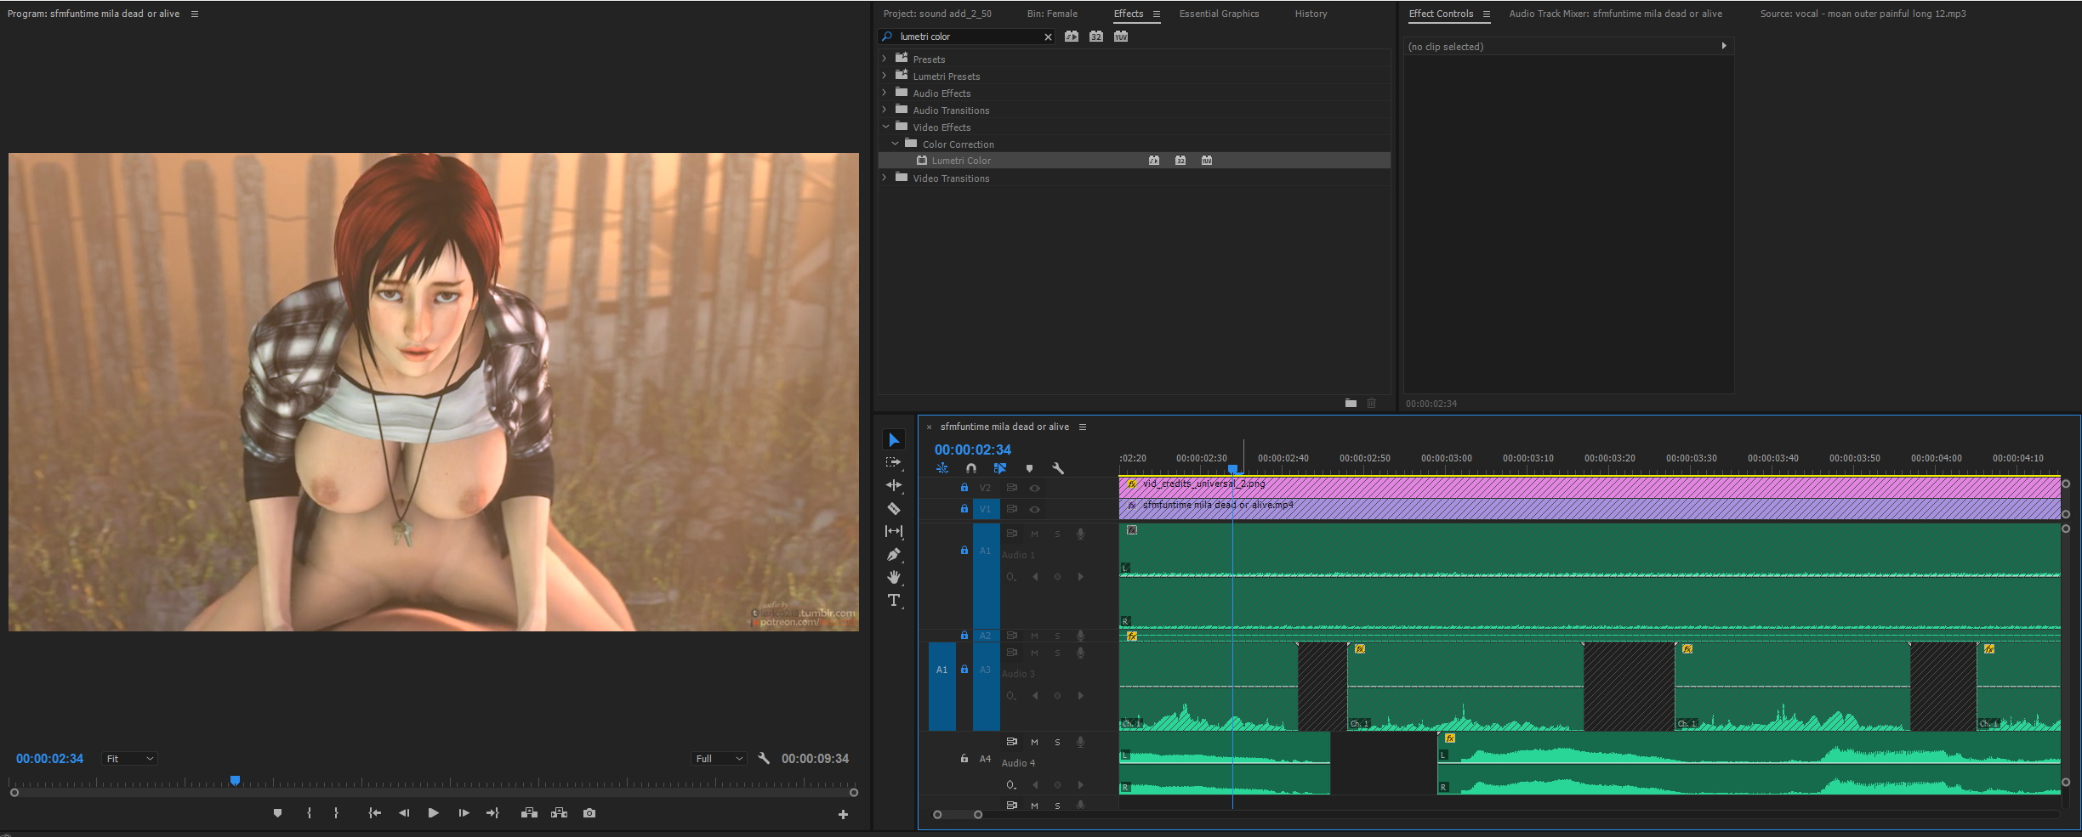
Task: Step back one frame
Action: point(404,813)
